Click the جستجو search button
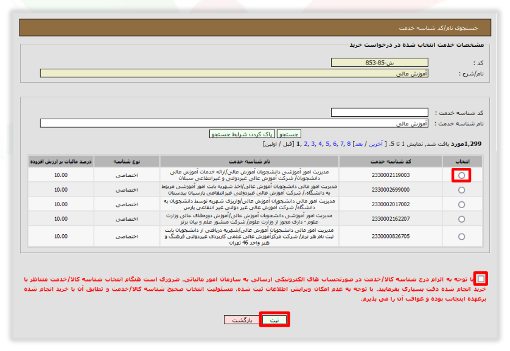The height and width of the screenshot is (351, 510). click(x=289, y=134)
